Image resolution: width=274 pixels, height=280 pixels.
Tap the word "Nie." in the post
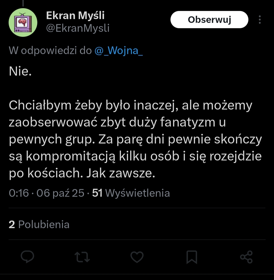[x=20, y=72]
